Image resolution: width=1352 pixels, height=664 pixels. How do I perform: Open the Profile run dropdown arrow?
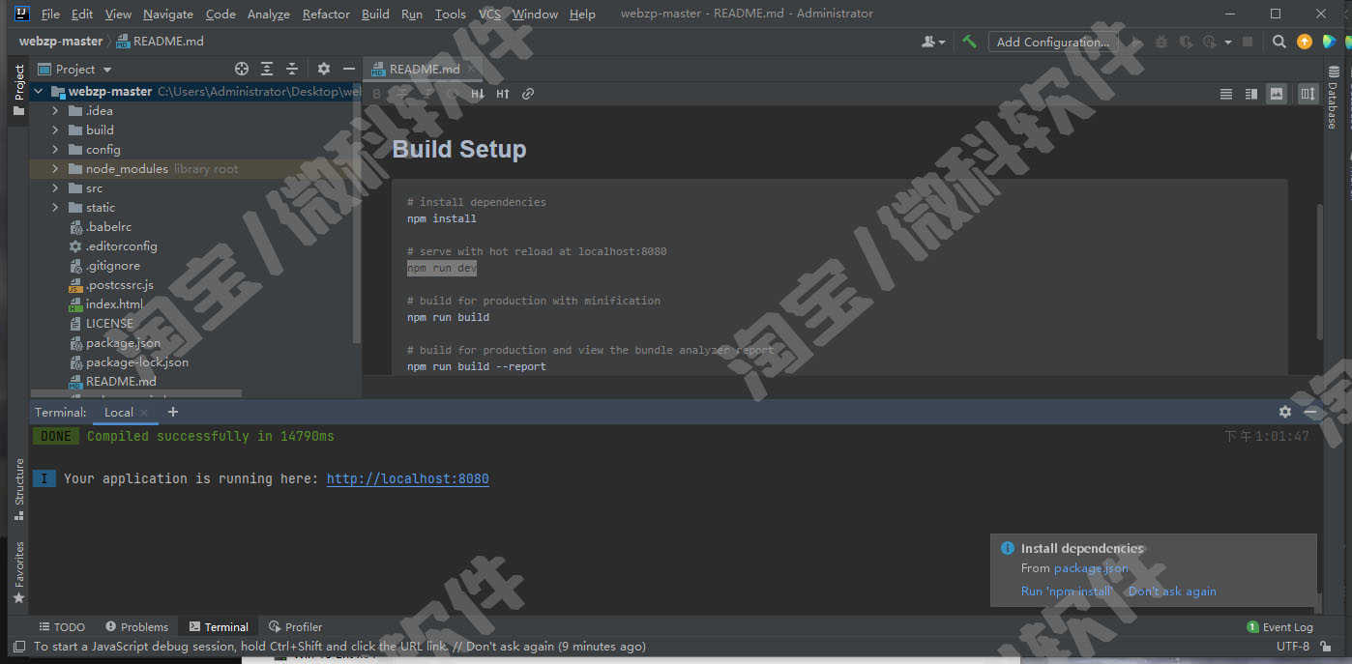[x=1228, y=43]
